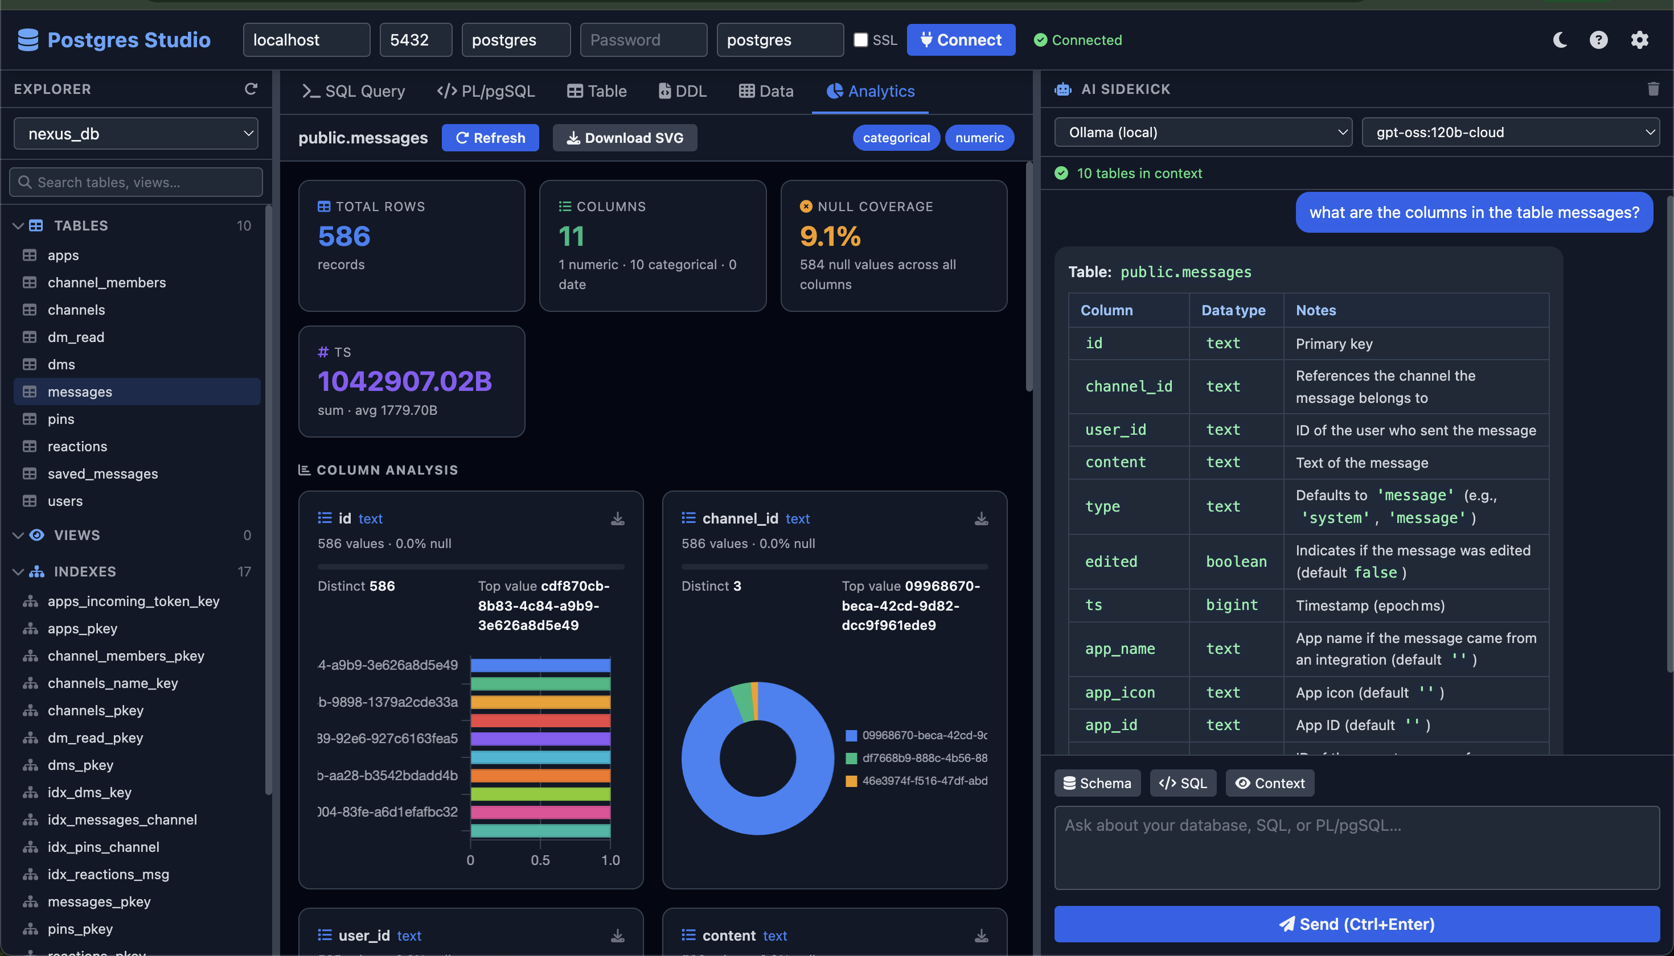1674x956 pixels.
Task: Select the channel_members table
Action: point(137,282)
